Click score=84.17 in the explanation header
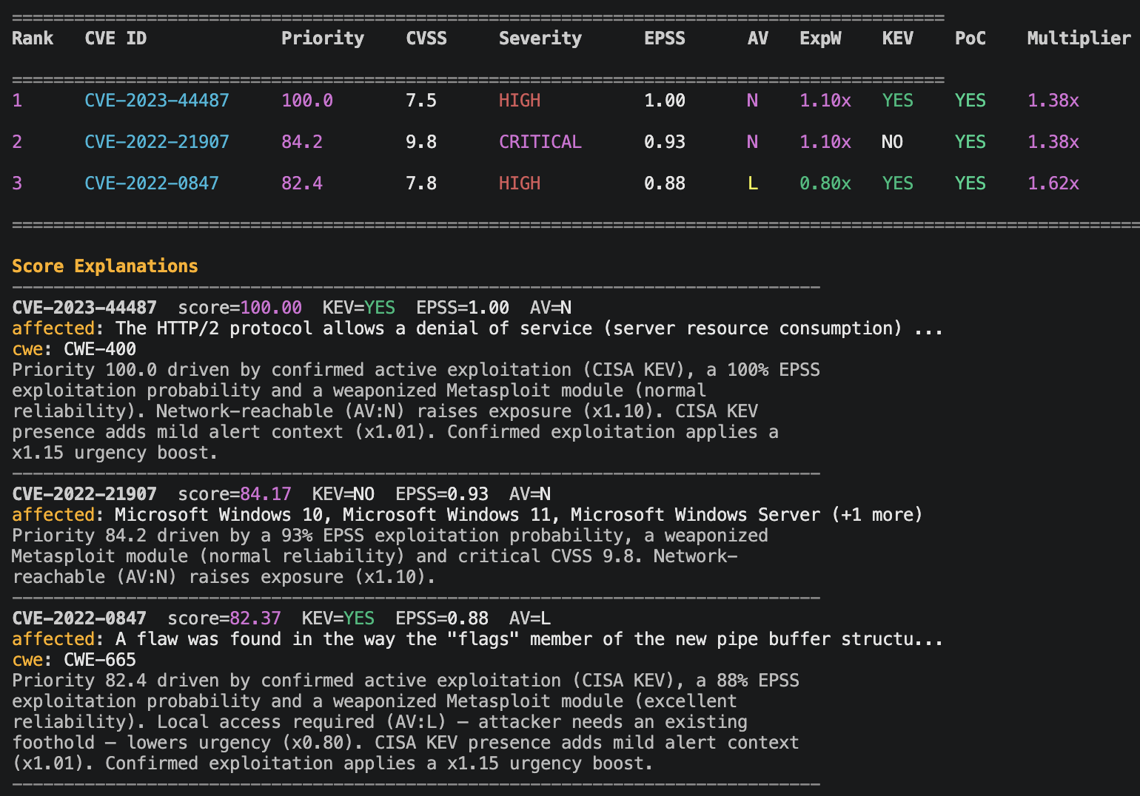Image resolution: width=1140 pixels, height=796 pixels. (235, 494)
